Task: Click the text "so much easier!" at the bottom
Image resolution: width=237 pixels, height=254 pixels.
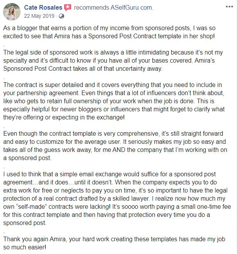Action: pos(23,247)
